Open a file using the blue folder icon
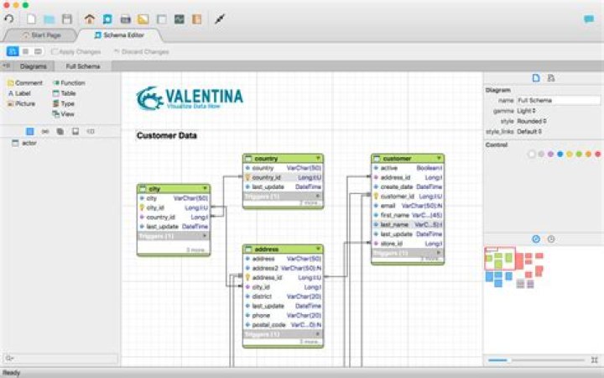 coord(49,19)
